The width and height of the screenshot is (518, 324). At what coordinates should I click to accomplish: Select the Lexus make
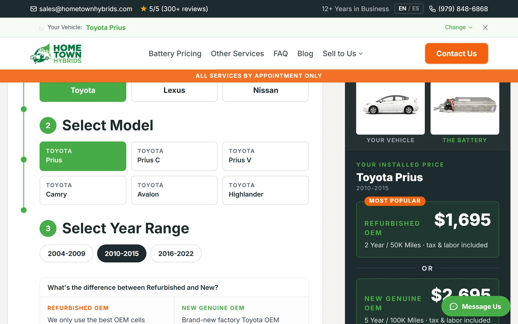click(x=174, y=92)
